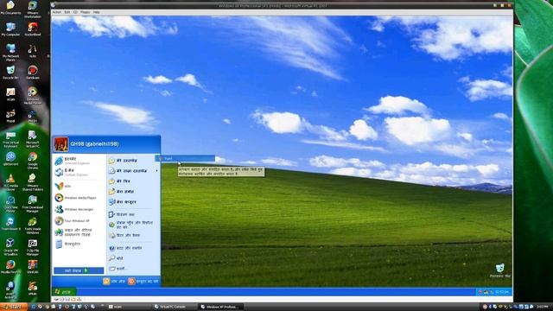The width and height of the screenshot is (553, 311).
Task: Open the My Documents icon on the host desktop
Action: point(10,8)
